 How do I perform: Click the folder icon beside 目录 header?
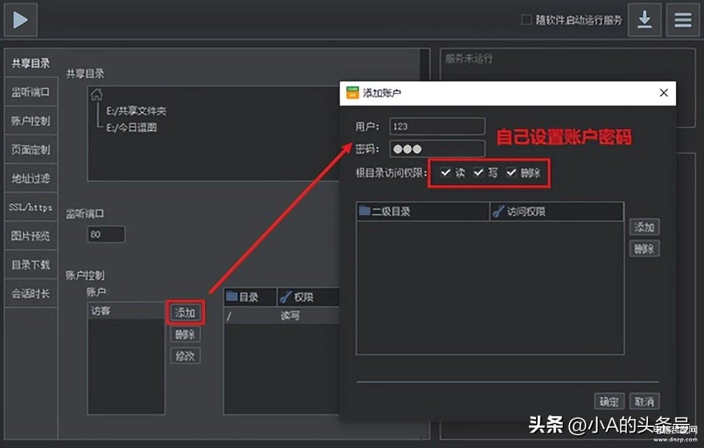click(232, 297)
